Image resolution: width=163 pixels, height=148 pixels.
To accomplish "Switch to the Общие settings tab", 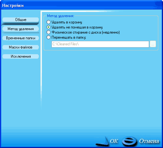I will [x=21, y=20].
